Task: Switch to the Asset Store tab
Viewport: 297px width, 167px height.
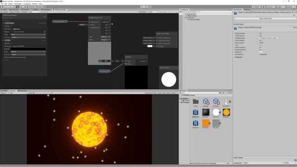Action: (14, 9)
